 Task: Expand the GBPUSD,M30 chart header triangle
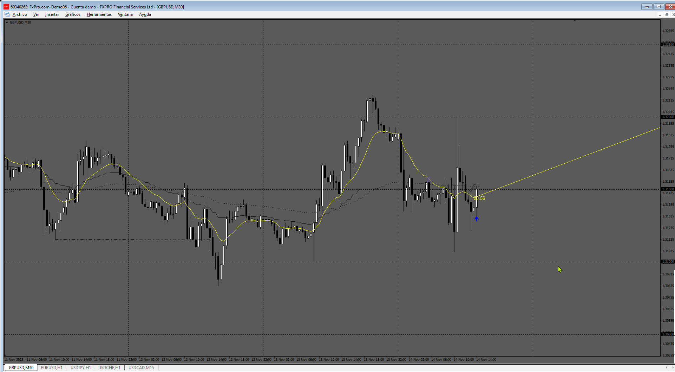point(7,22)
